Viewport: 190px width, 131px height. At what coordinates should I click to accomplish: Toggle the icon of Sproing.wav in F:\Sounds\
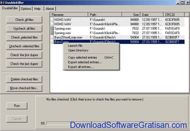point(52,29)
